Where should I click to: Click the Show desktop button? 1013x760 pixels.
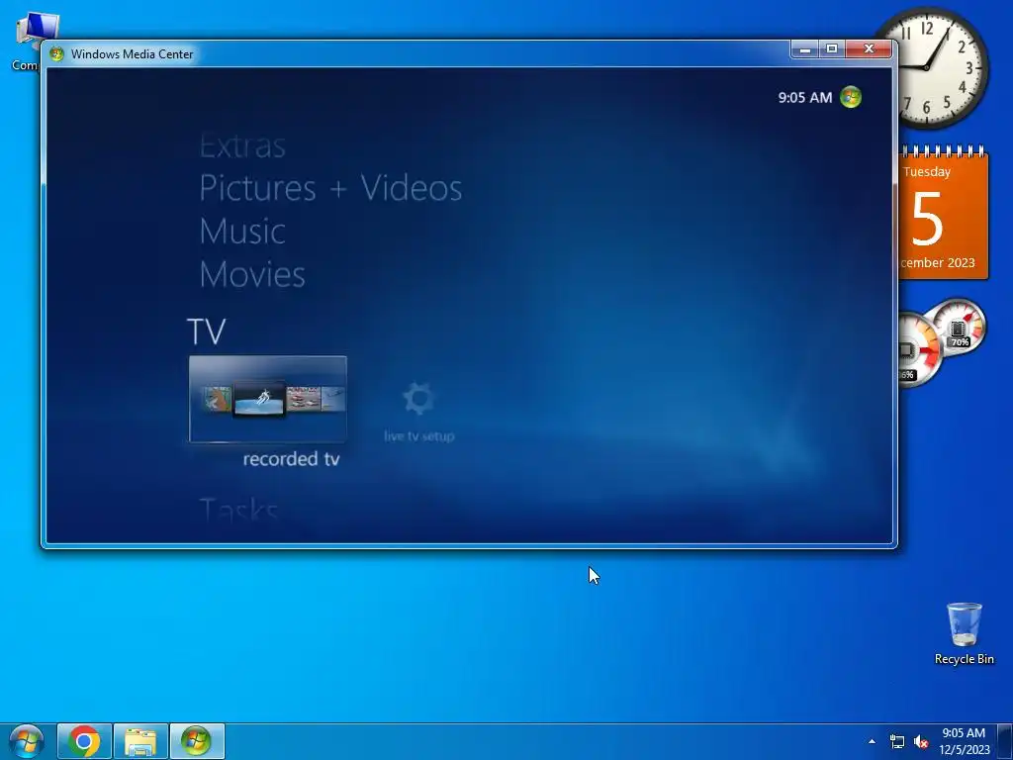(x=1005, y=741)
